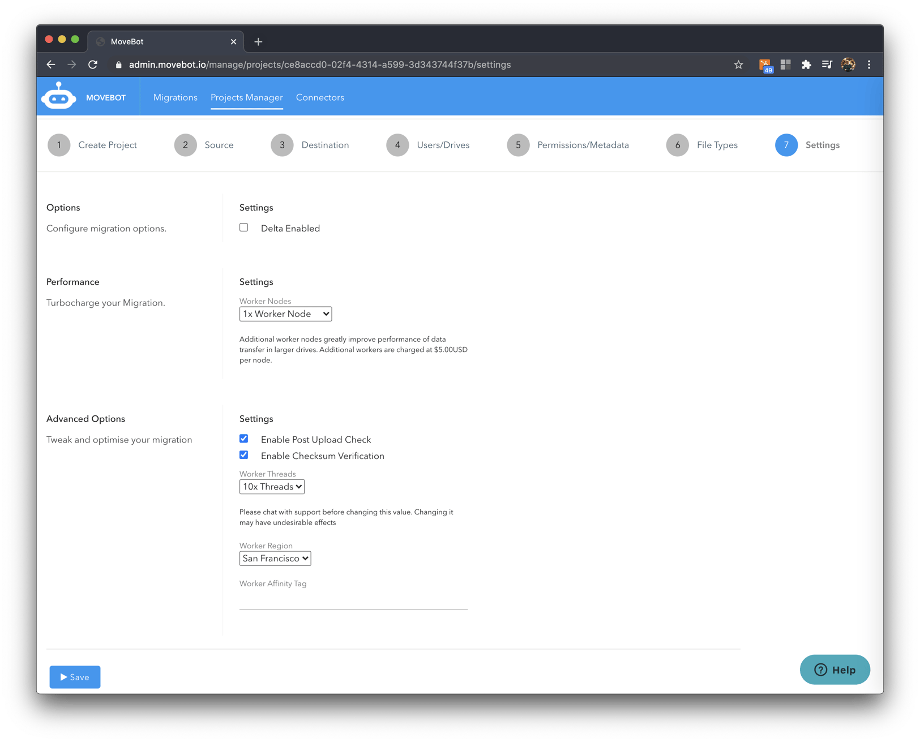
Task: Open the Connectors section
Action: [320, 97]
